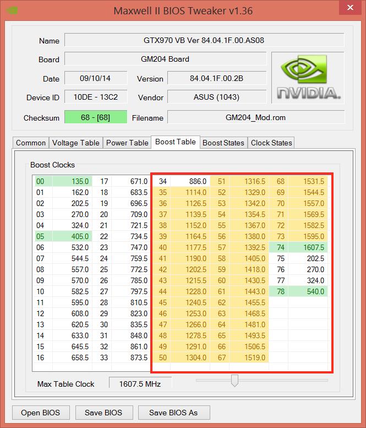Select boost clock cell 1531.5
366x428 pixels.
tap(308, 181)
